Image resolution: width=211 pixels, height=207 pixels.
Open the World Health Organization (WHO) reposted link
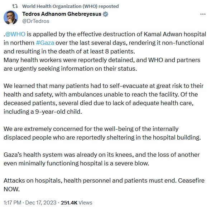tap(70, 6)
